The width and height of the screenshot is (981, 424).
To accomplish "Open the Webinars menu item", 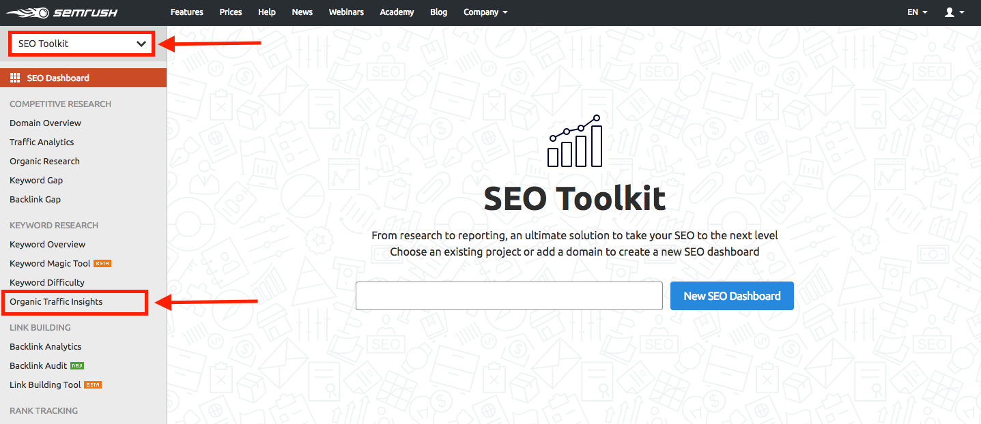I will (346, 12).
